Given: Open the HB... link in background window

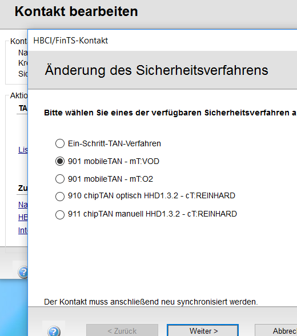Looking at the screenshot, I should click(23, 217).
